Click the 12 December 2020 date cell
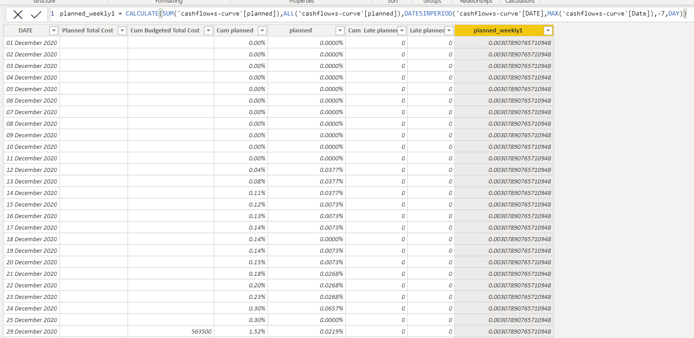Image resolution: width=694 pixels, height=338 pixels. [32, 170]
